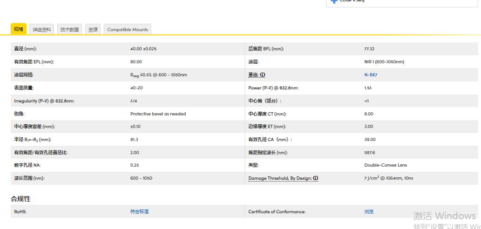
Task: Click the Protective bevel as needed value
Action: pyautogui.click(x=158, y=114)
